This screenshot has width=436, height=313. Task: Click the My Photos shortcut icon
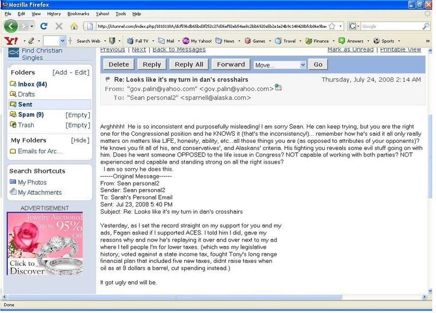pos(13,182)
